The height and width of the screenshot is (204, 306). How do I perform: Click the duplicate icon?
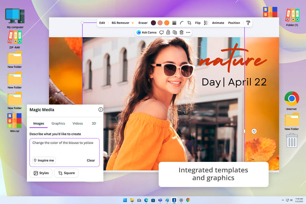[175, 32]
